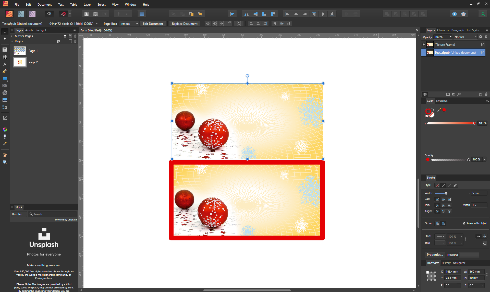Viewport: 490px width, 292px height.
Task: Click the Edit Document button
Action: [153, 24]
